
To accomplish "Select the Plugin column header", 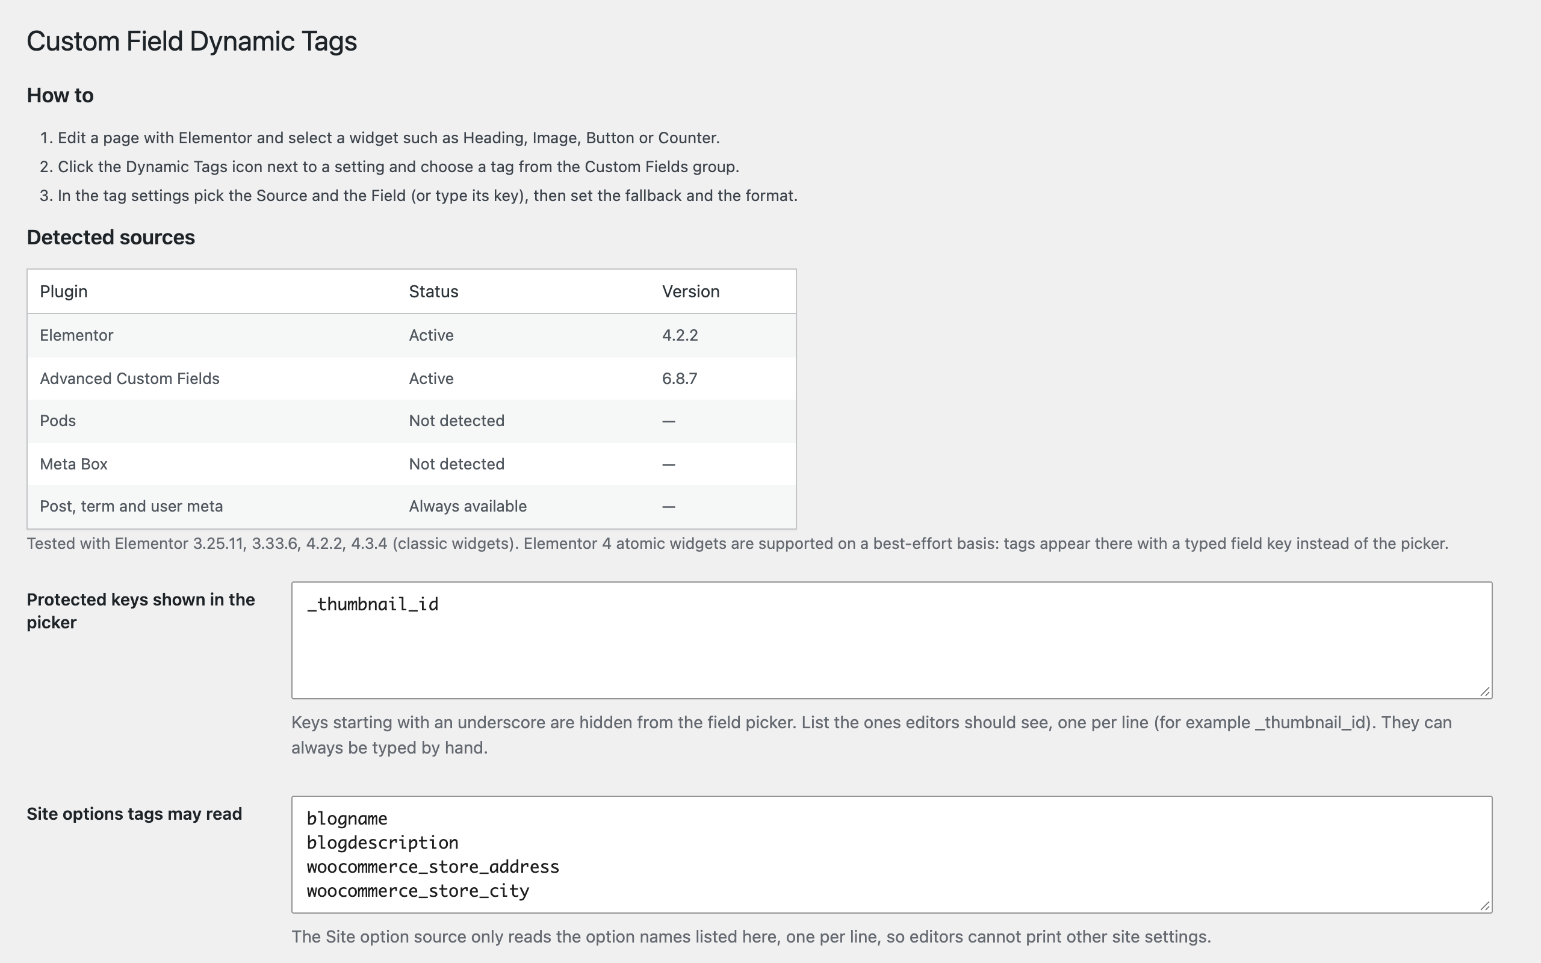I will (x=64, y=292).
